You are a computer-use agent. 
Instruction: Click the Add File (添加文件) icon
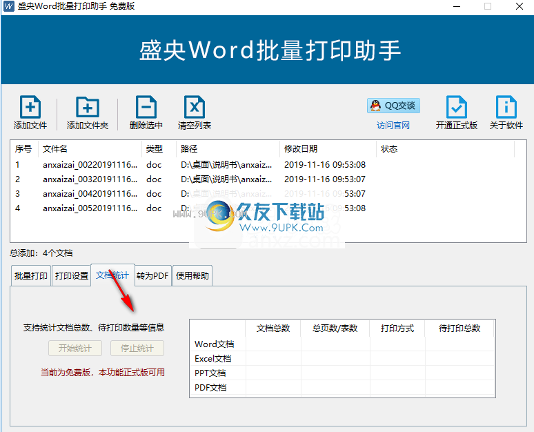30,107
